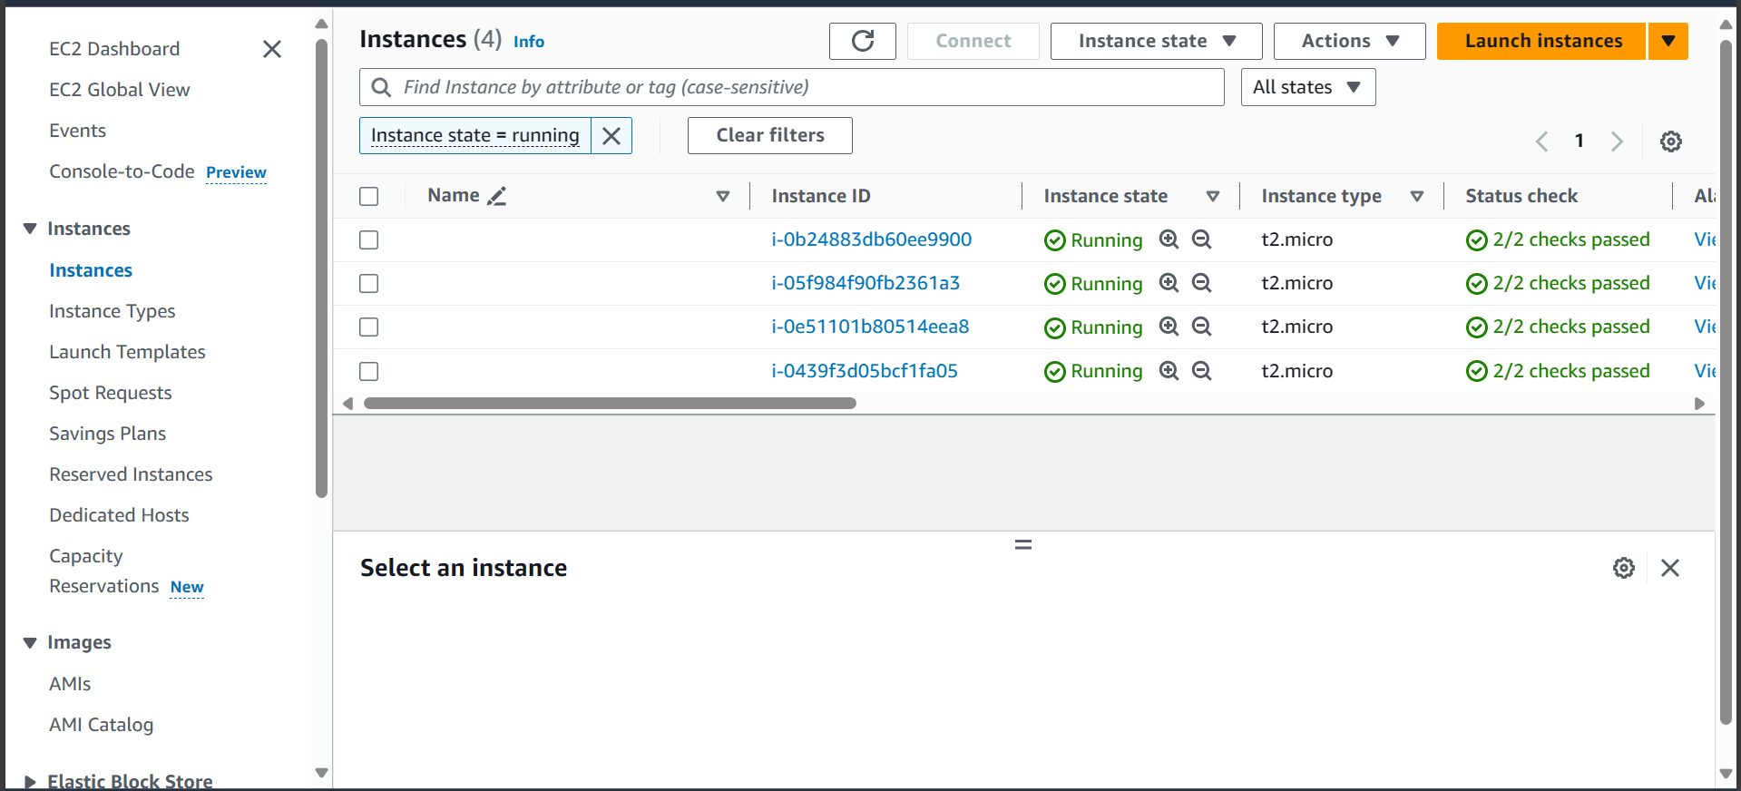This screenshot has width=1741, height=791.
Task: Open Spot Requests page
Action: pos(111,393)
